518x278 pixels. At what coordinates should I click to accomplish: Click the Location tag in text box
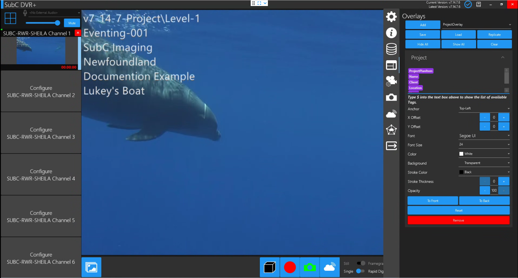[415, 88]
